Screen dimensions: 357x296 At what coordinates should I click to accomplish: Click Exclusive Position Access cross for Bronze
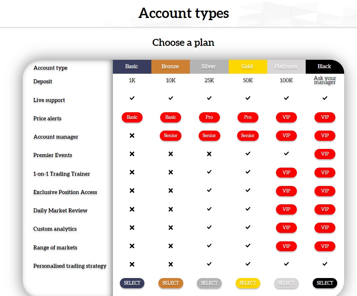pos(170,190)
